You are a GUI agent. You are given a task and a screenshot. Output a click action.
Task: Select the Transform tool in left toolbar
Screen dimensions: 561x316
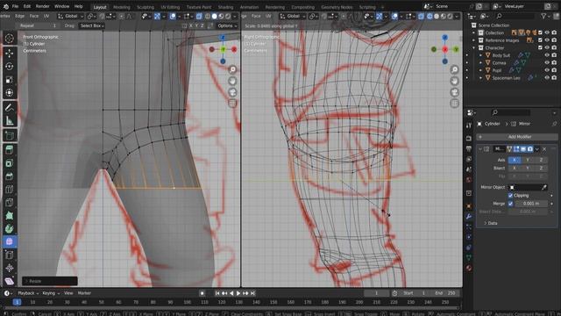click(x=10, y=93)
